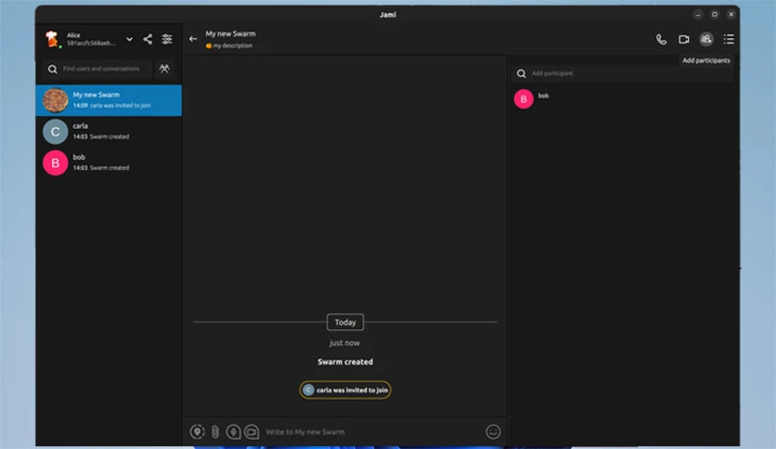Click the Swarm created message
This screenshot has height=449, width=776.
[345, 362]
